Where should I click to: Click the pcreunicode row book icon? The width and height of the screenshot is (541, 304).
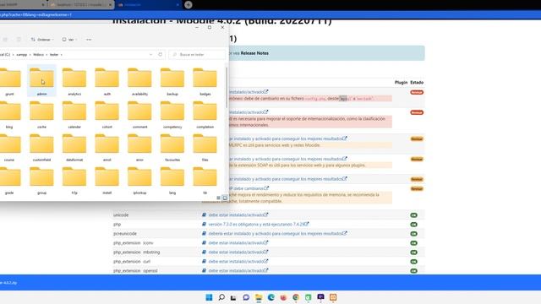[204, 233]
